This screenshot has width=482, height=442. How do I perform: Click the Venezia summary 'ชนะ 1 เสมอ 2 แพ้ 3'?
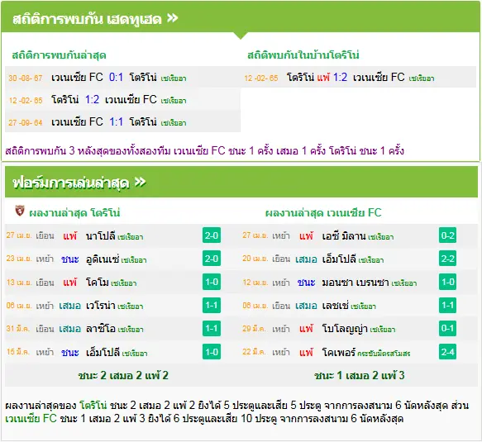[x=359, y=375]
